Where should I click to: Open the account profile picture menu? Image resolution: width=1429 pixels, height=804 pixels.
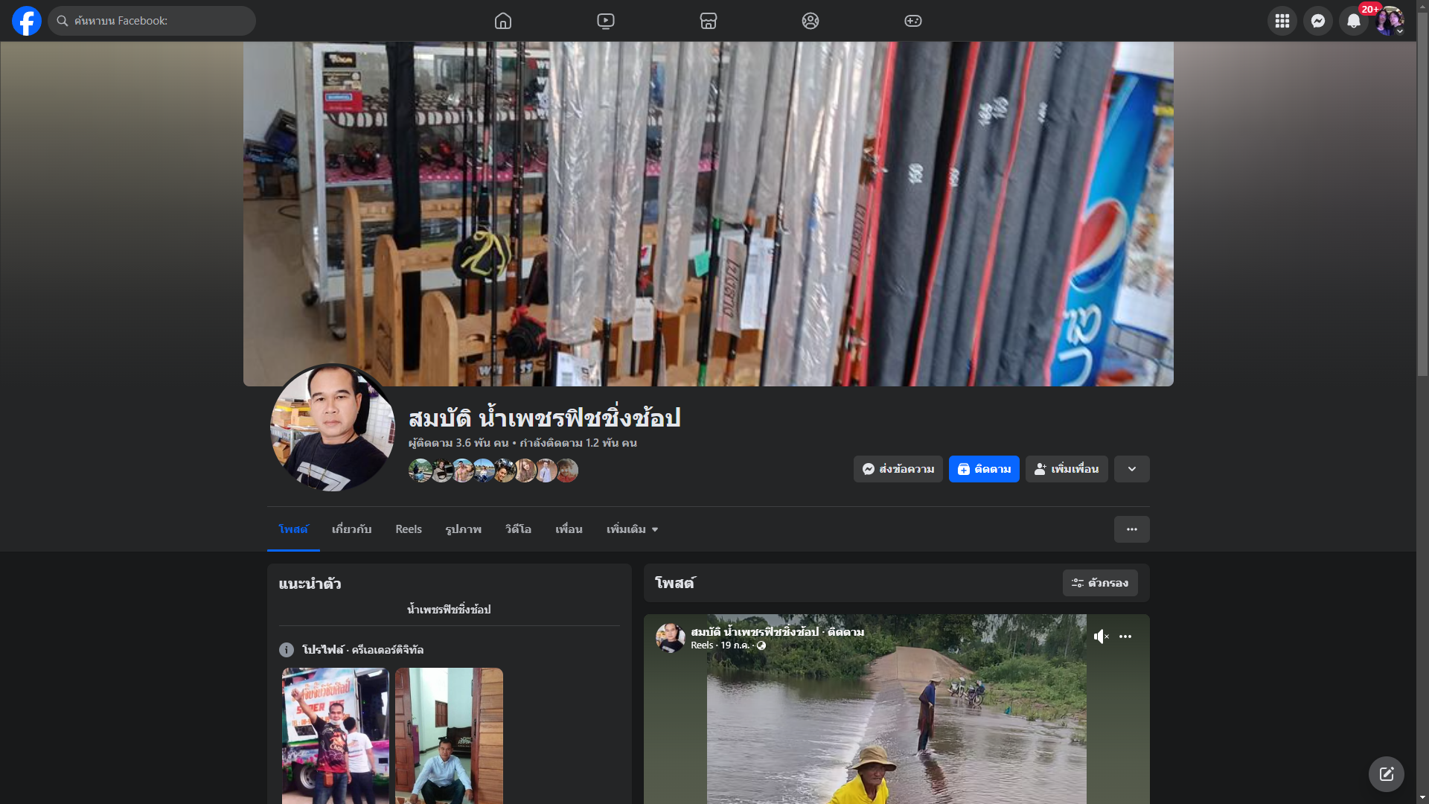coord(1389,21)
